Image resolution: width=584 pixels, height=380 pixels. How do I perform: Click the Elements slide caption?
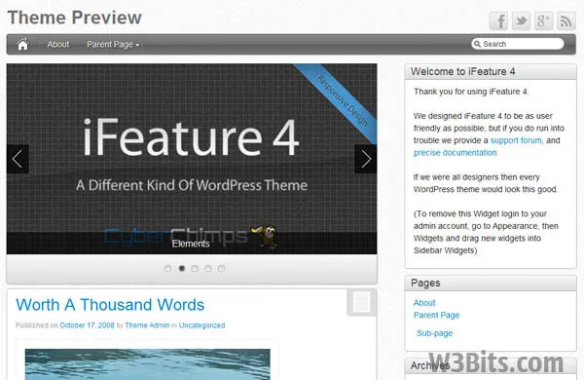pos(191,244)
